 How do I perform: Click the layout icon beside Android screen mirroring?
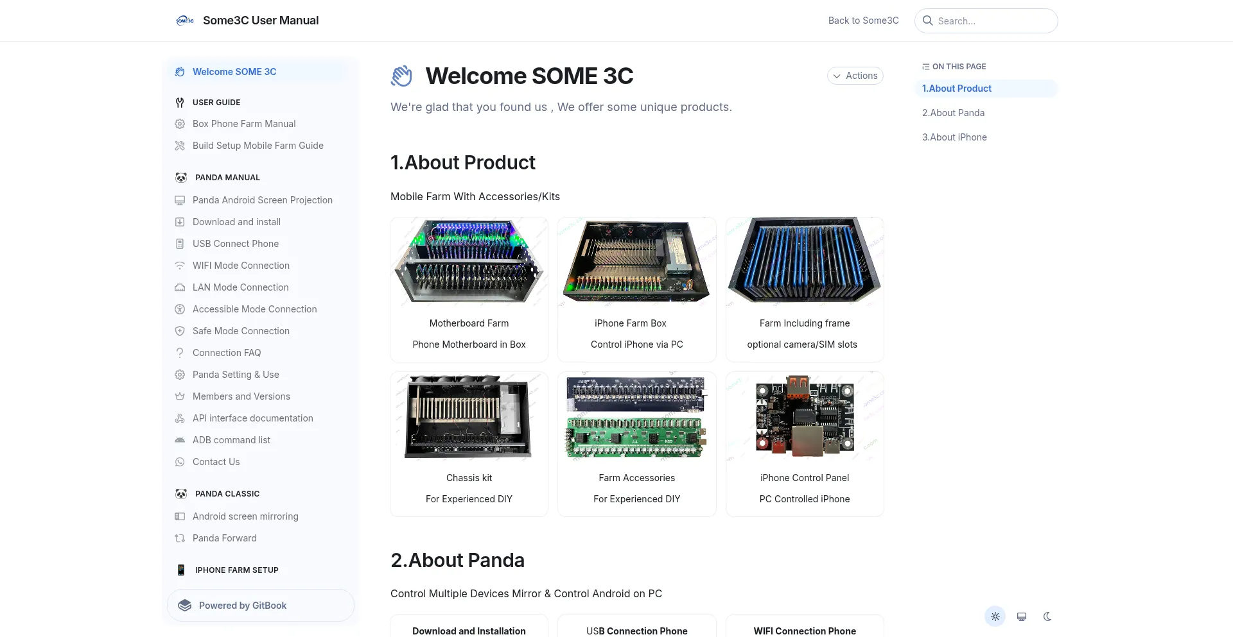[180, 516]
